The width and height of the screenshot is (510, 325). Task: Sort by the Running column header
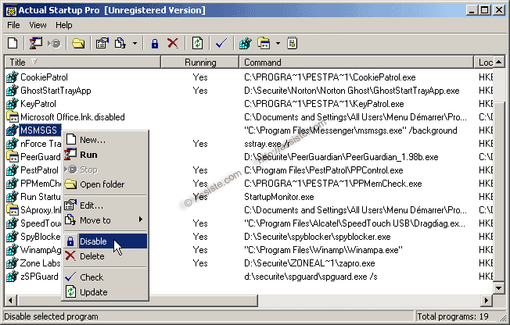click(200, 62)
